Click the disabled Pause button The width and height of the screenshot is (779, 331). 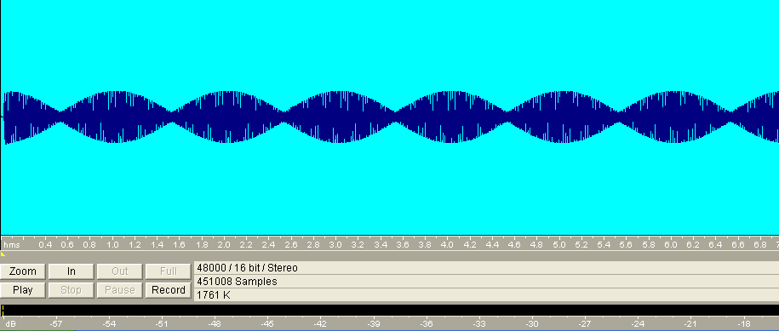click(x=120, y=290)
